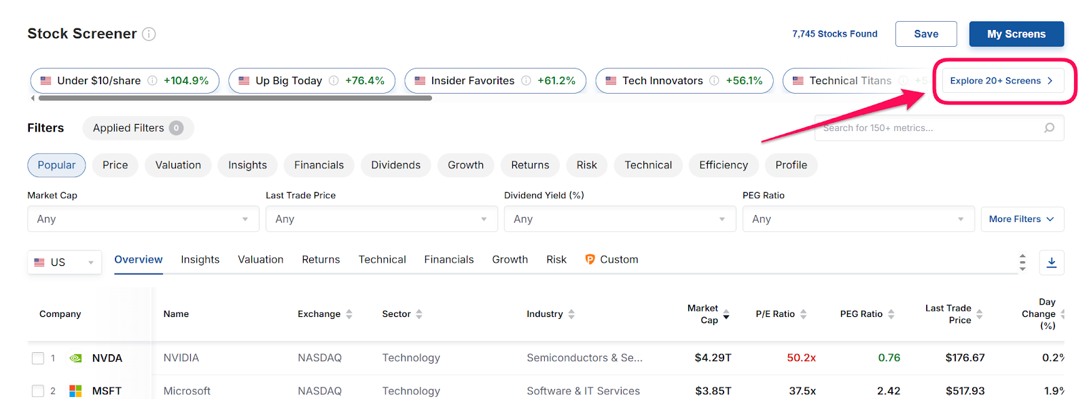
Task: Select the Popular filter category pill
Action: coord(56,165)
